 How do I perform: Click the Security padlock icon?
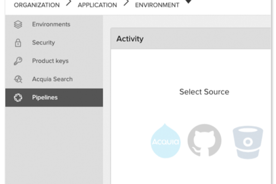pyautogui.click(x=18, y=43)
